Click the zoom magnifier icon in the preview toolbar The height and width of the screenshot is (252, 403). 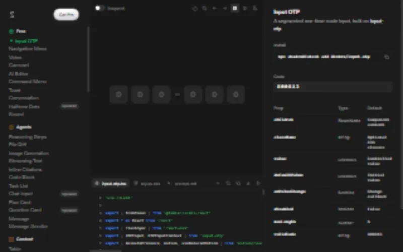tap(205, 9)
